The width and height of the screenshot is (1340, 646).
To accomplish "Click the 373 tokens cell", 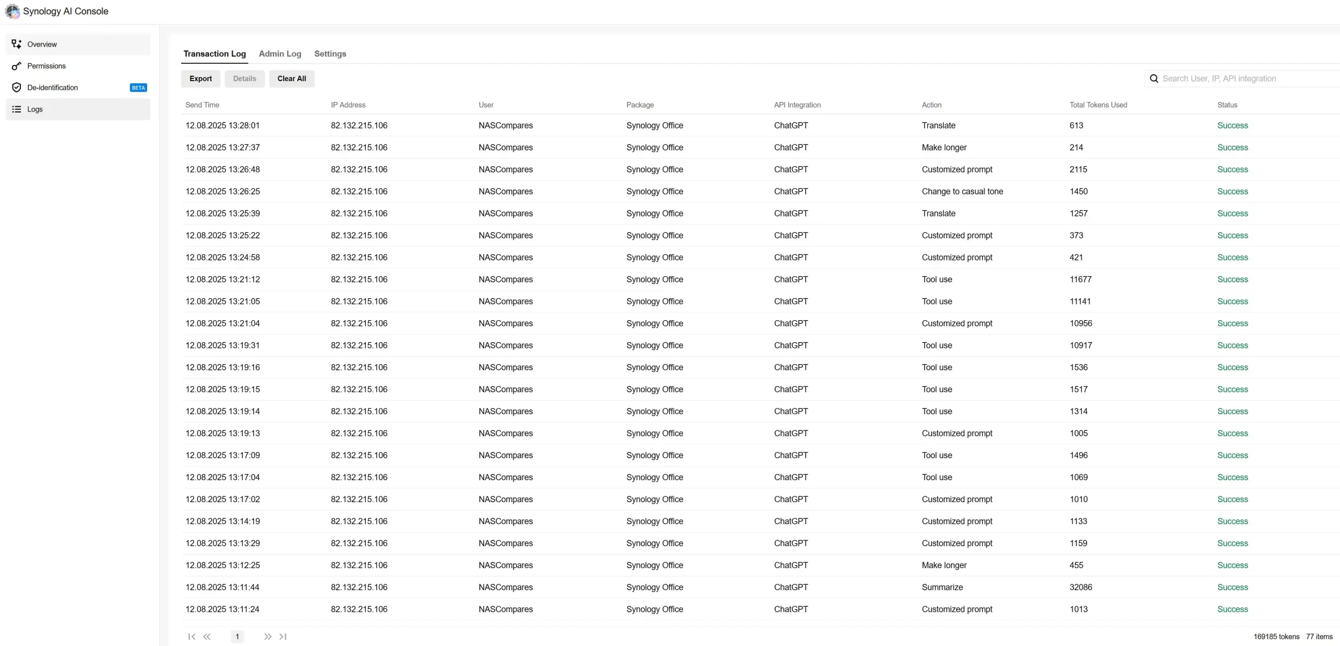I will point(1076,235).
